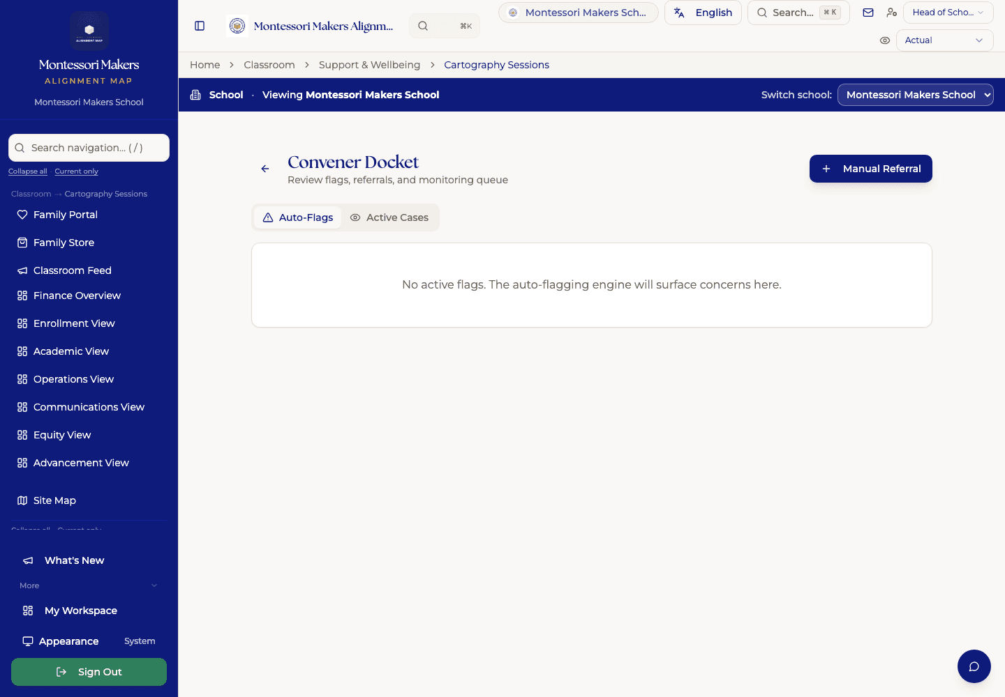
Task: Open the mail inbox icon
Action: pos(868,13)
